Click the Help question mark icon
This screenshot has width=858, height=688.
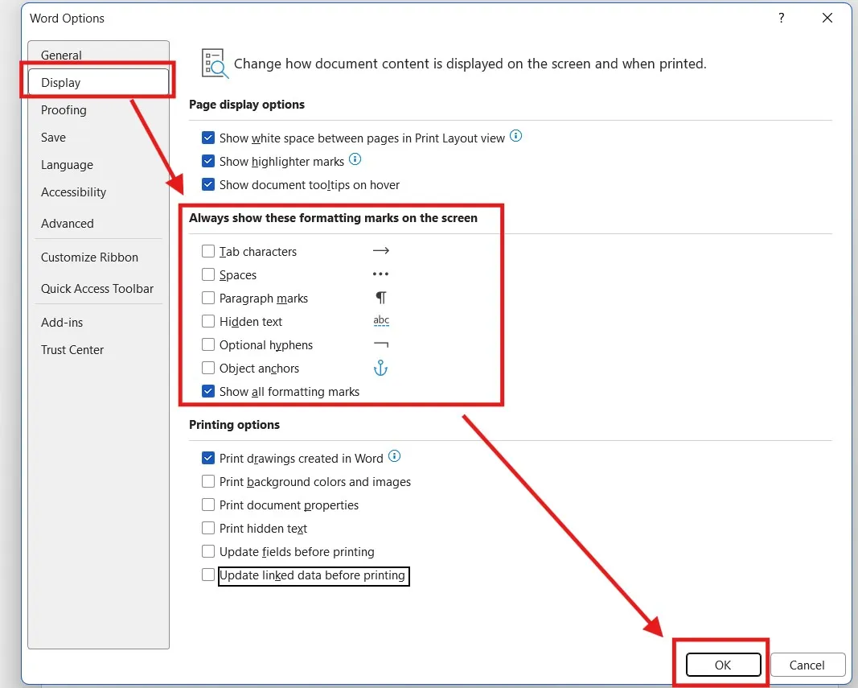pyautogui.click(x=782, y=18)
